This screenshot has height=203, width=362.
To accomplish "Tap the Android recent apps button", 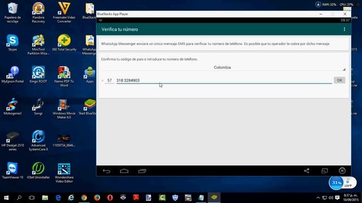I will [x=142, y=171].
